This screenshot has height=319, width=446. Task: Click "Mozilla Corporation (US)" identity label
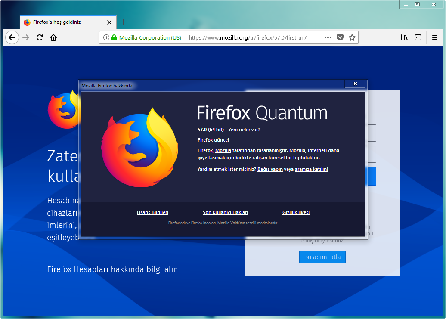[150, 37]
